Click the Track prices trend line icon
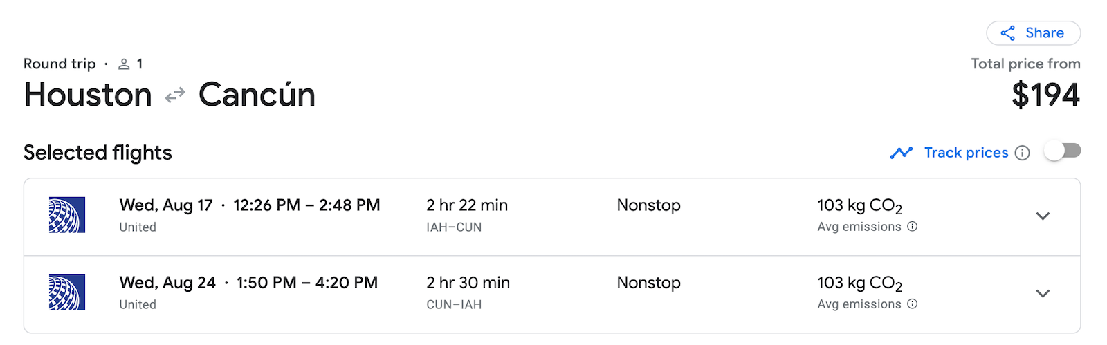Viewport: 1107px width, 345px height. tap(901, 153)
